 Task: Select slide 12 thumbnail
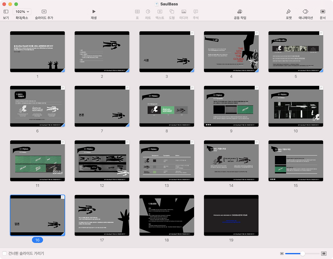102,161
